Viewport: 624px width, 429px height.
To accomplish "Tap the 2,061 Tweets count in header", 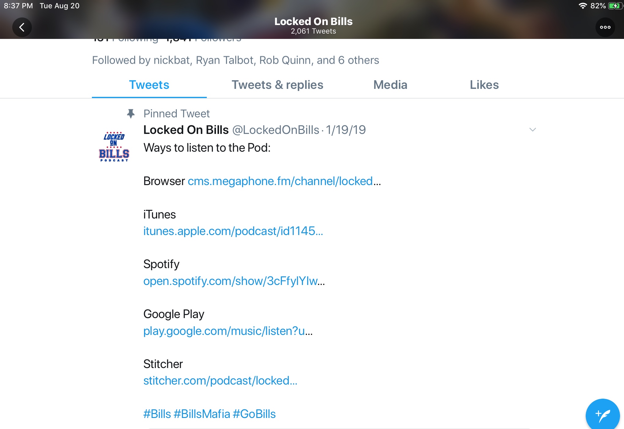I will tap(313, 31).
